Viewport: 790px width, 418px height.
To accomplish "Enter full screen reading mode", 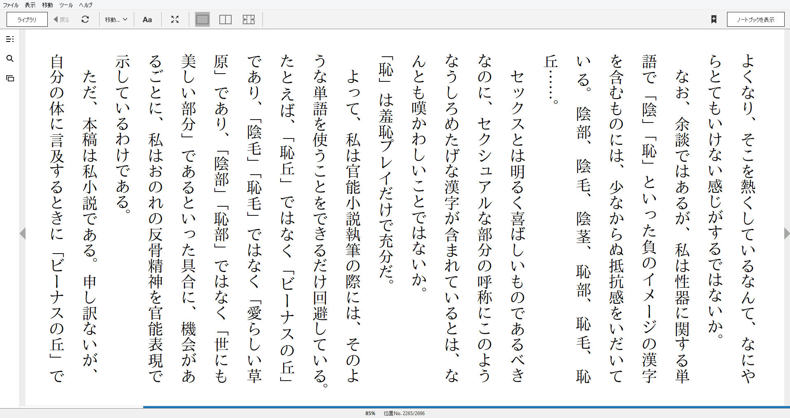I will click(x=175, y=19).
